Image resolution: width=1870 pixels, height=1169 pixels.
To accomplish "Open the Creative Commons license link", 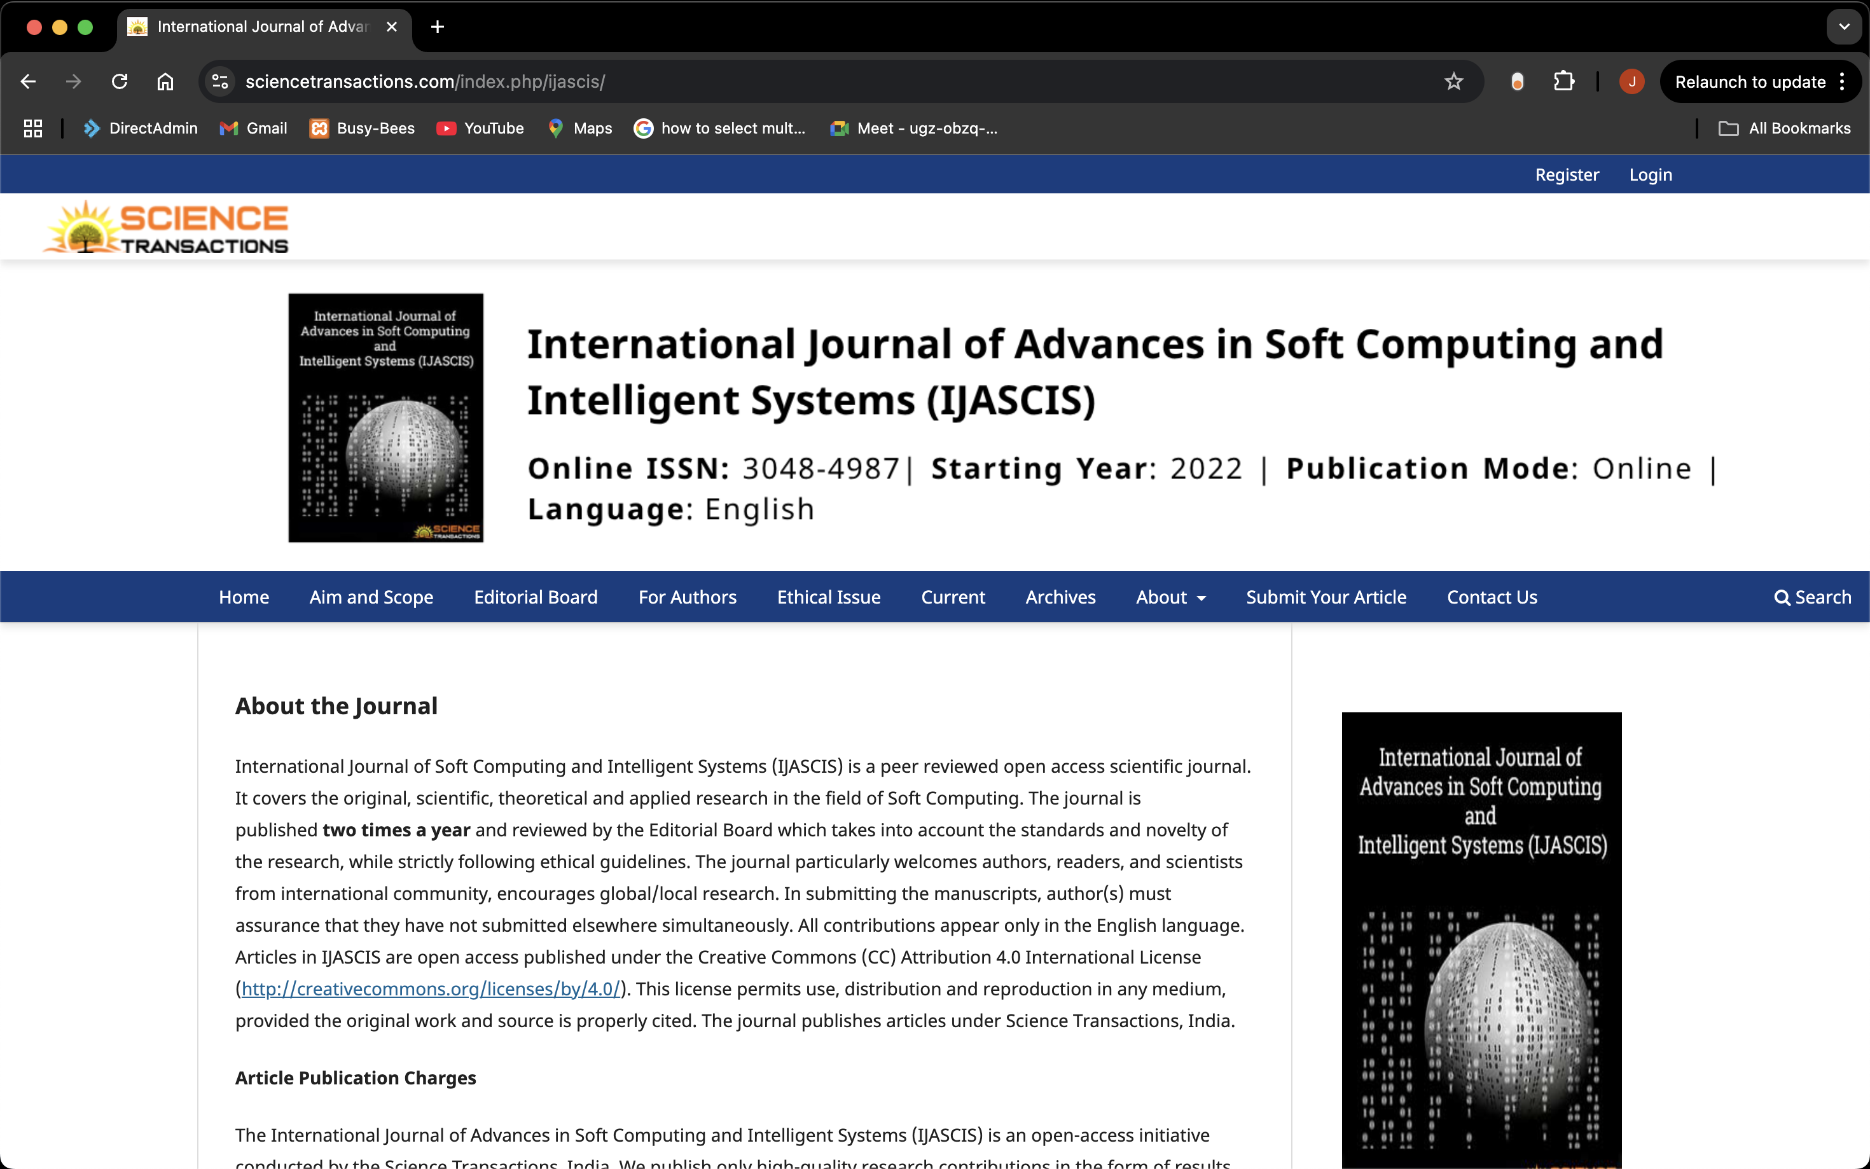I will point(431,989).
